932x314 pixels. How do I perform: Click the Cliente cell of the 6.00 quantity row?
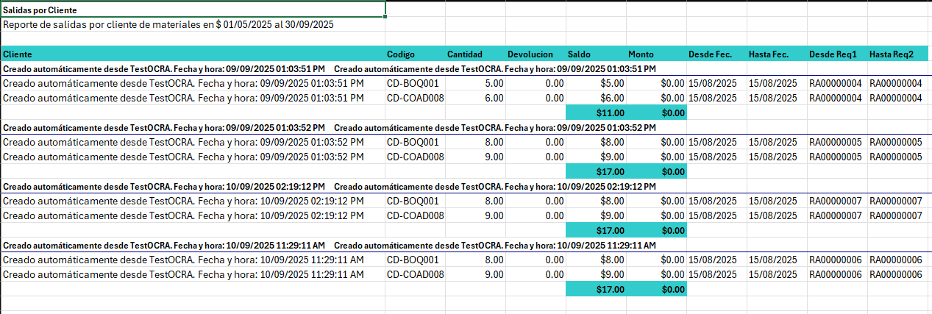pos(193,98)
